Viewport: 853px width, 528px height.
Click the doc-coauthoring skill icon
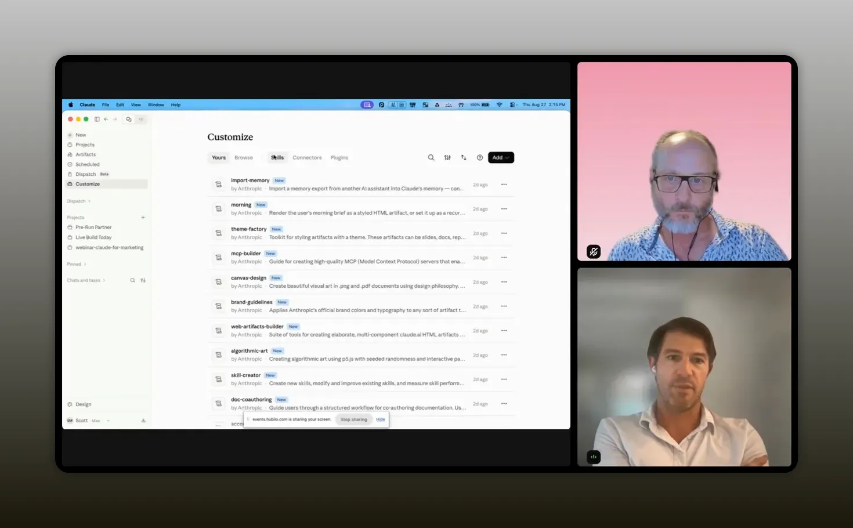(219, 404)
